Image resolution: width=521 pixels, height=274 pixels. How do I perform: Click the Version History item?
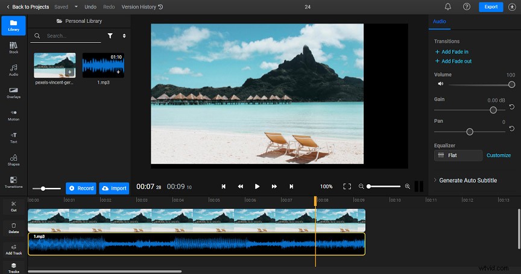pos(142,7)
